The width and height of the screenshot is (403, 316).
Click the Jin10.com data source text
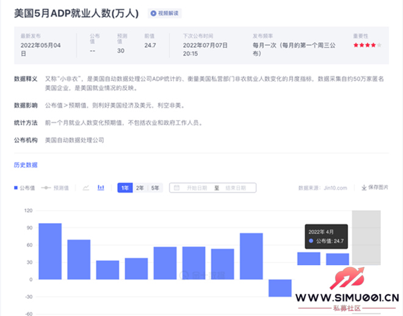point(333,188)
